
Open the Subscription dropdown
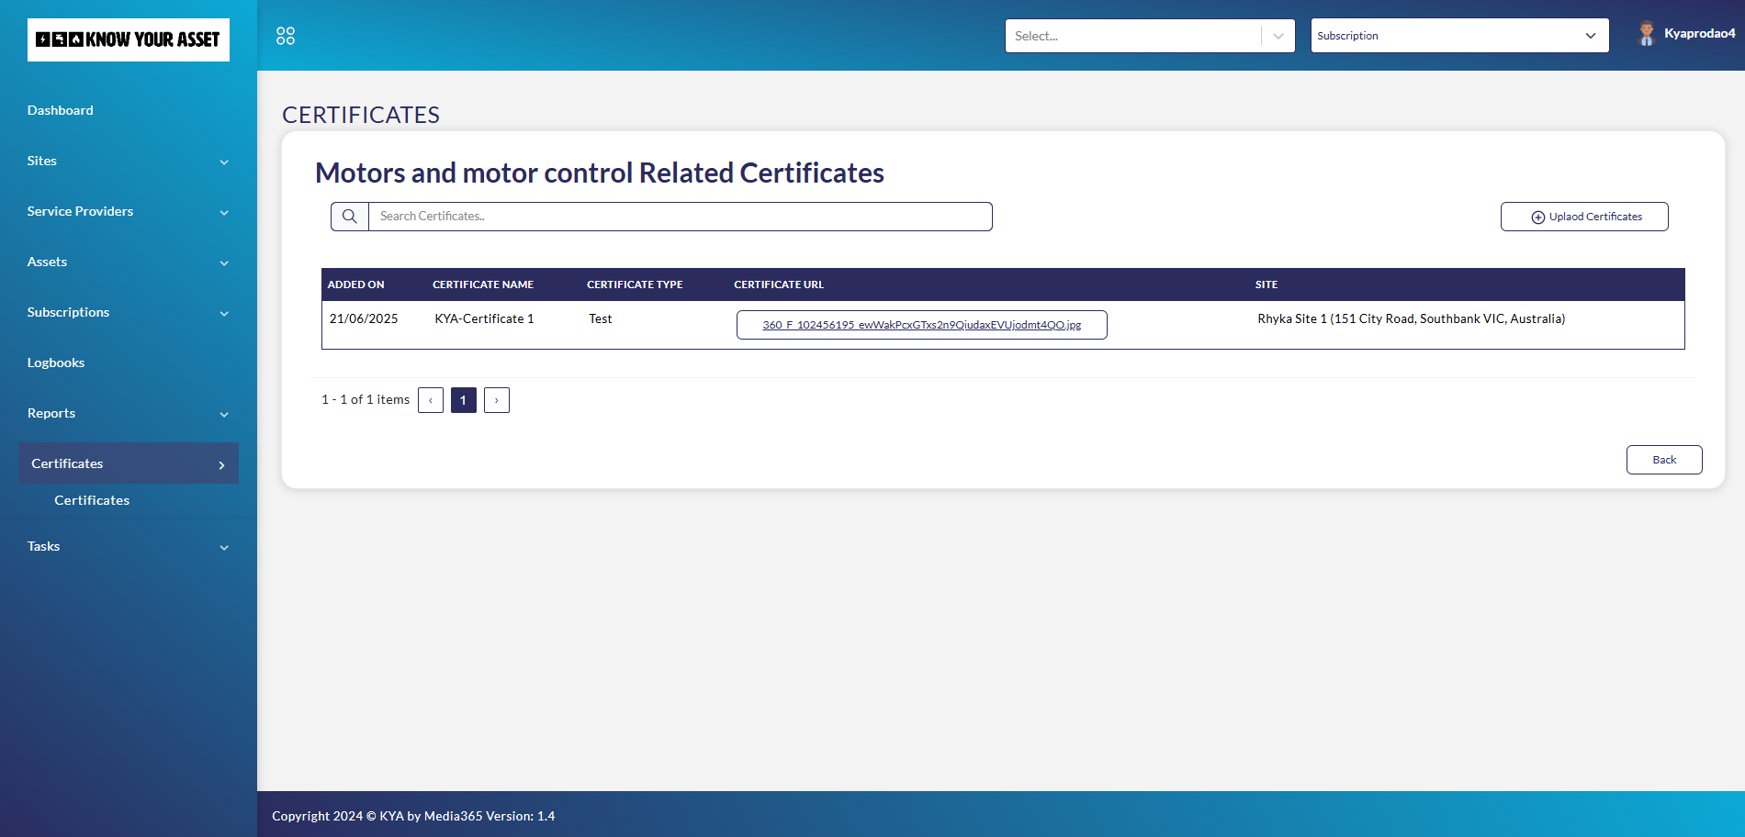coord(1458,36)
